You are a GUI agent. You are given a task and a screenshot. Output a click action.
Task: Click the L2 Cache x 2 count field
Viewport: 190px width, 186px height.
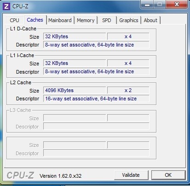pyautogui.click(x=128, y=90)
